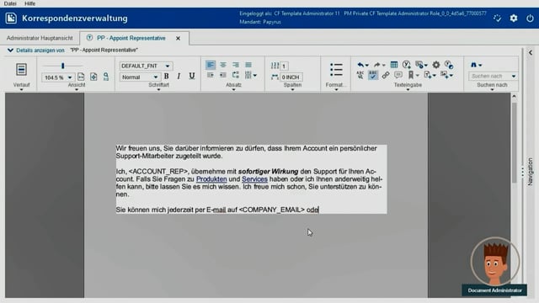Click the power logout icon
The height and width of the screenshot is (303, 539).
[x=530, y=19]
